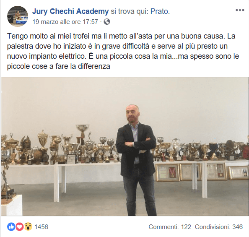Click the globe public-audience icon
This screenshot has height=237, width=249.
pos(107,22)
